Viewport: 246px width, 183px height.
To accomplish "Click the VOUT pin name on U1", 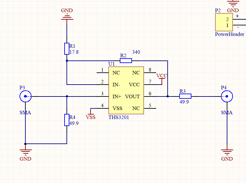I will point(132,96).
